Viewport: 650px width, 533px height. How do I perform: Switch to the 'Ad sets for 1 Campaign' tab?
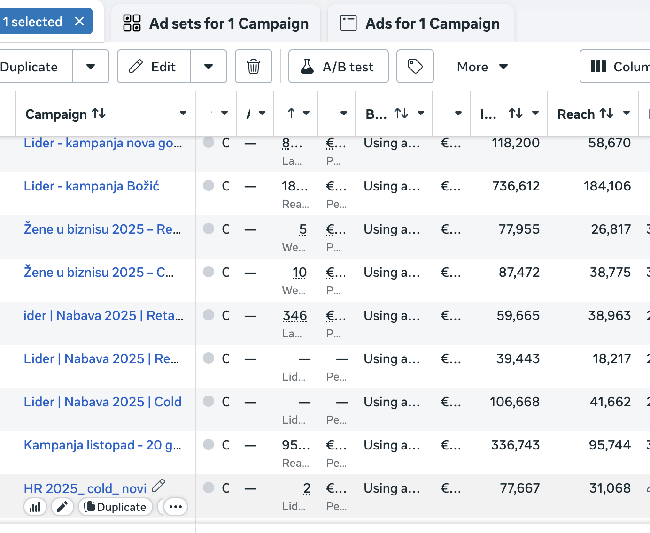(x=216, y=23)
